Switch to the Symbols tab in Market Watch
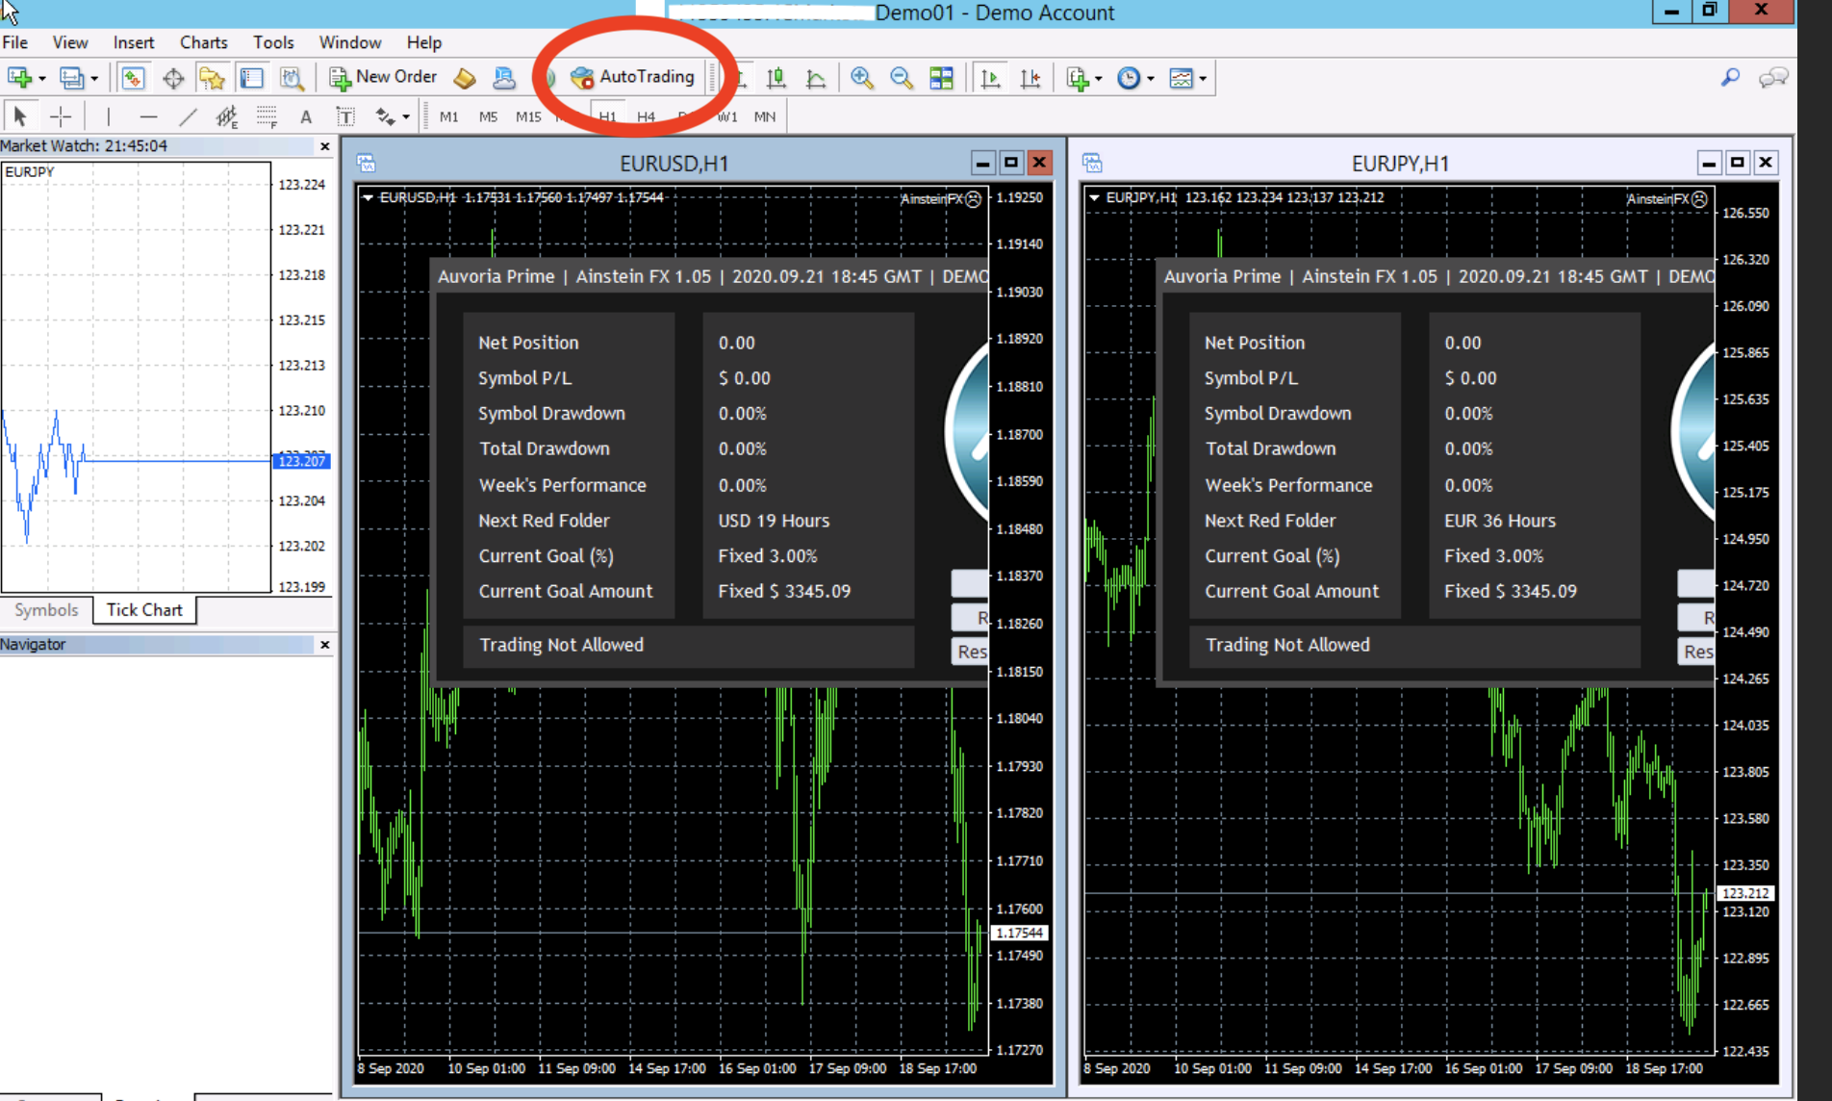 (46, 610)
